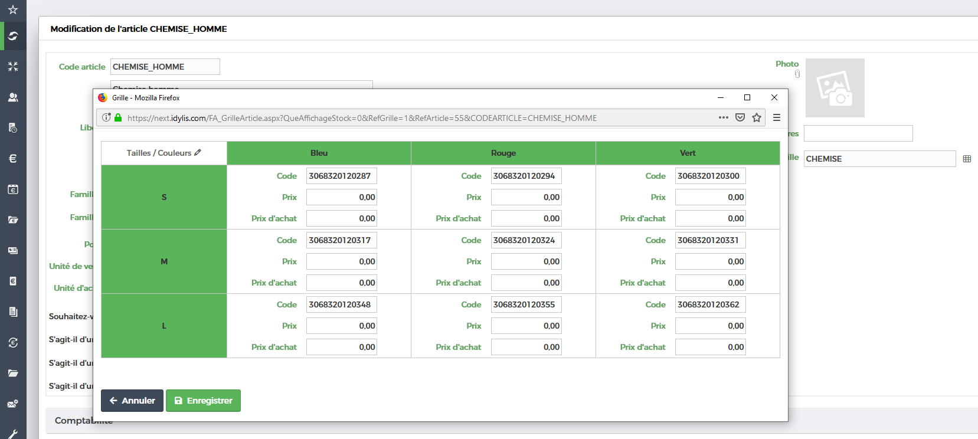Click the favorites star in the left sidebar

point(13,9)
